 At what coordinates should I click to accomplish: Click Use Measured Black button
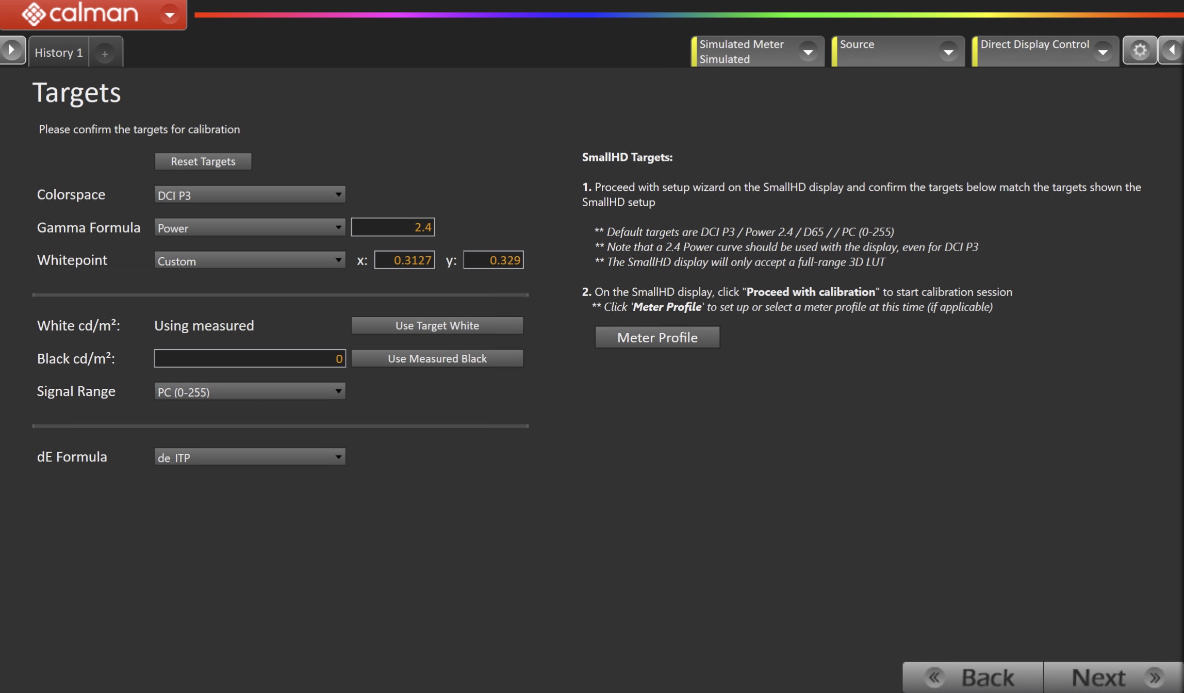[437, 358]
